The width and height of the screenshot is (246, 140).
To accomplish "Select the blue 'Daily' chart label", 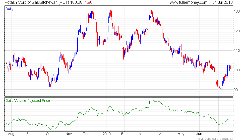I will [10, 9].
